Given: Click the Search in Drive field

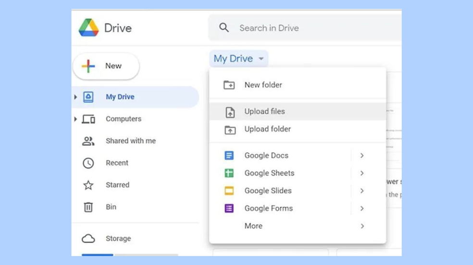Looking at the screenshot, I should 305,28.
